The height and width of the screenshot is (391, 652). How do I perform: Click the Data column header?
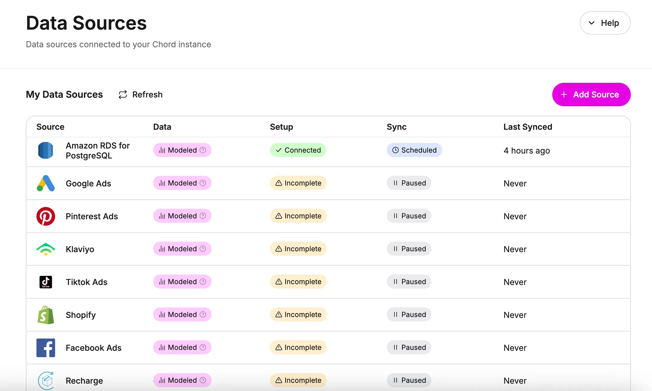pyautogui.click(x=162, y=127)
